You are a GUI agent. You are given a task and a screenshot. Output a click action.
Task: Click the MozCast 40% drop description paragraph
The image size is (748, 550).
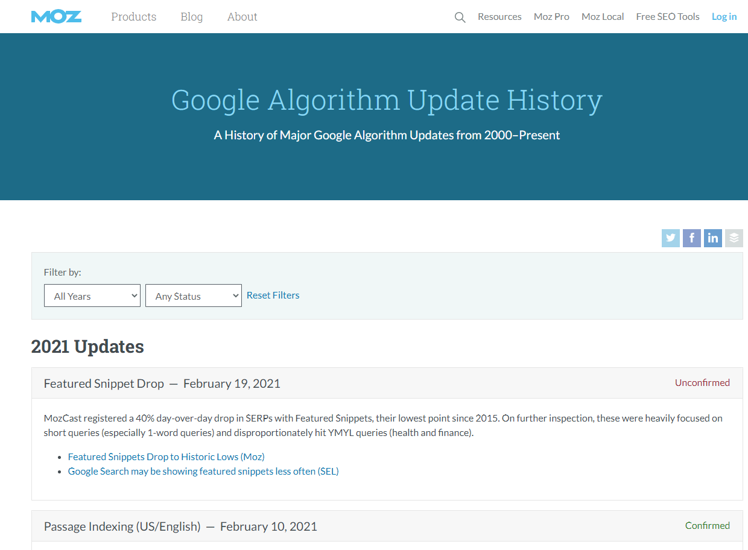pyautogui.click(x=383, y=426)
